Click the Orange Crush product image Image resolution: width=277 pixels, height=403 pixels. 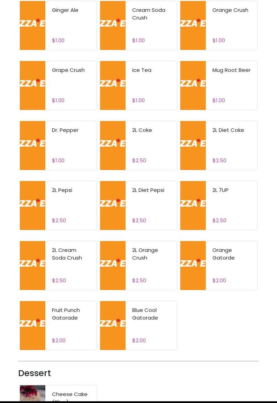(193, 25)
